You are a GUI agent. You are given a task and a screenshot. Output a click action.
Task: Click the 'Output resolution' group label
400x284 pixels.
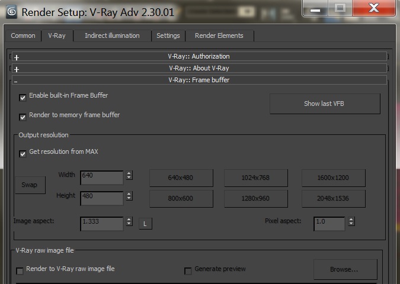click(44, 135)
